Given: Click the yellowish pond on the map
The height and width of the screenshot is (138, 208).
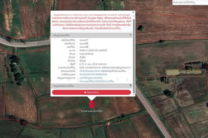Looking at the screenshot, I should [x=173, y=72].
